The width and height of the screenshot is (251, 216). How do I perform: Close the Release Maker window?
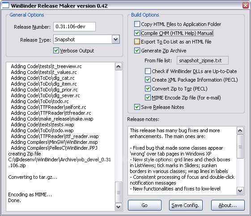[245, 5]
